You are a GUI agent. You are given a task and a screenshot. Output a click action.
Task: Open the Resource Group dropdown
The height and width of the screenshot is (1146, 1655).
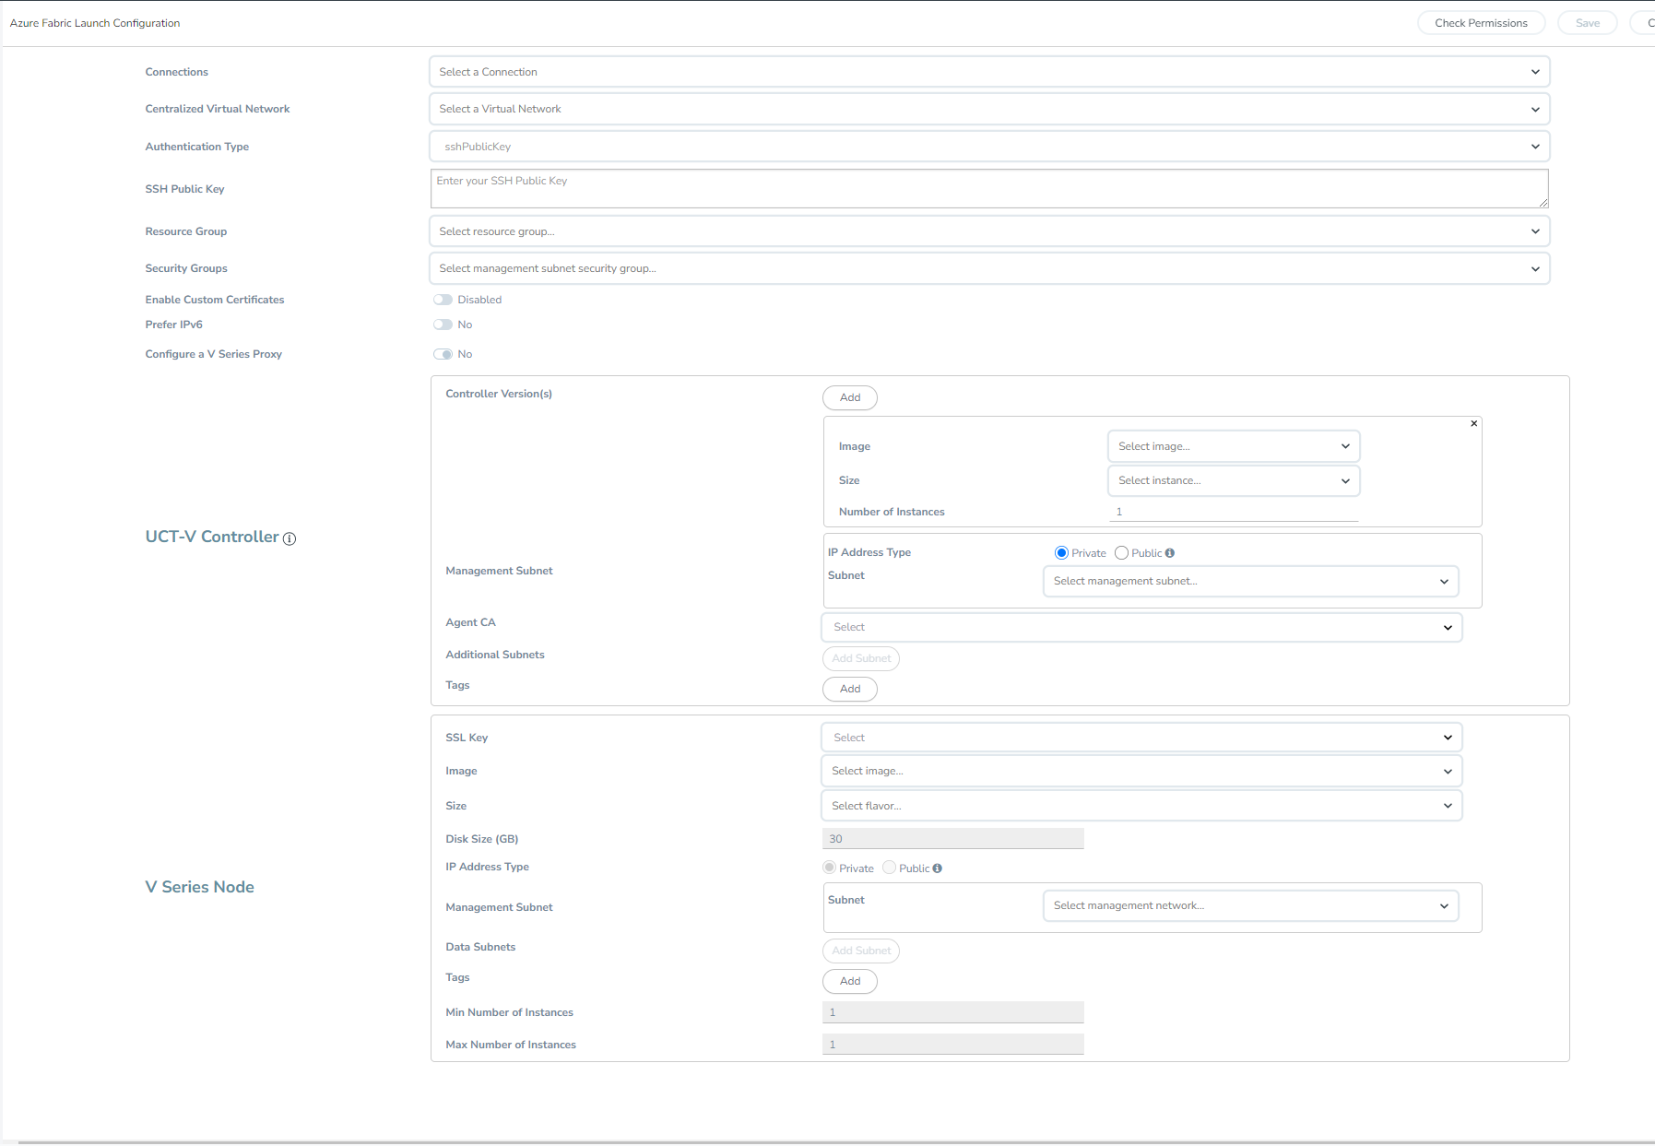pos(988,231)
